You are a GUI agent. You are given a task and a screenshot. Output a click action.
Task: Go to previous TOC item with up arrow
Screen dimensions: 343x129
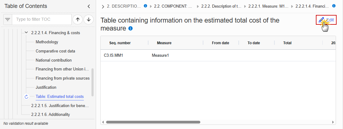point(78,19)
